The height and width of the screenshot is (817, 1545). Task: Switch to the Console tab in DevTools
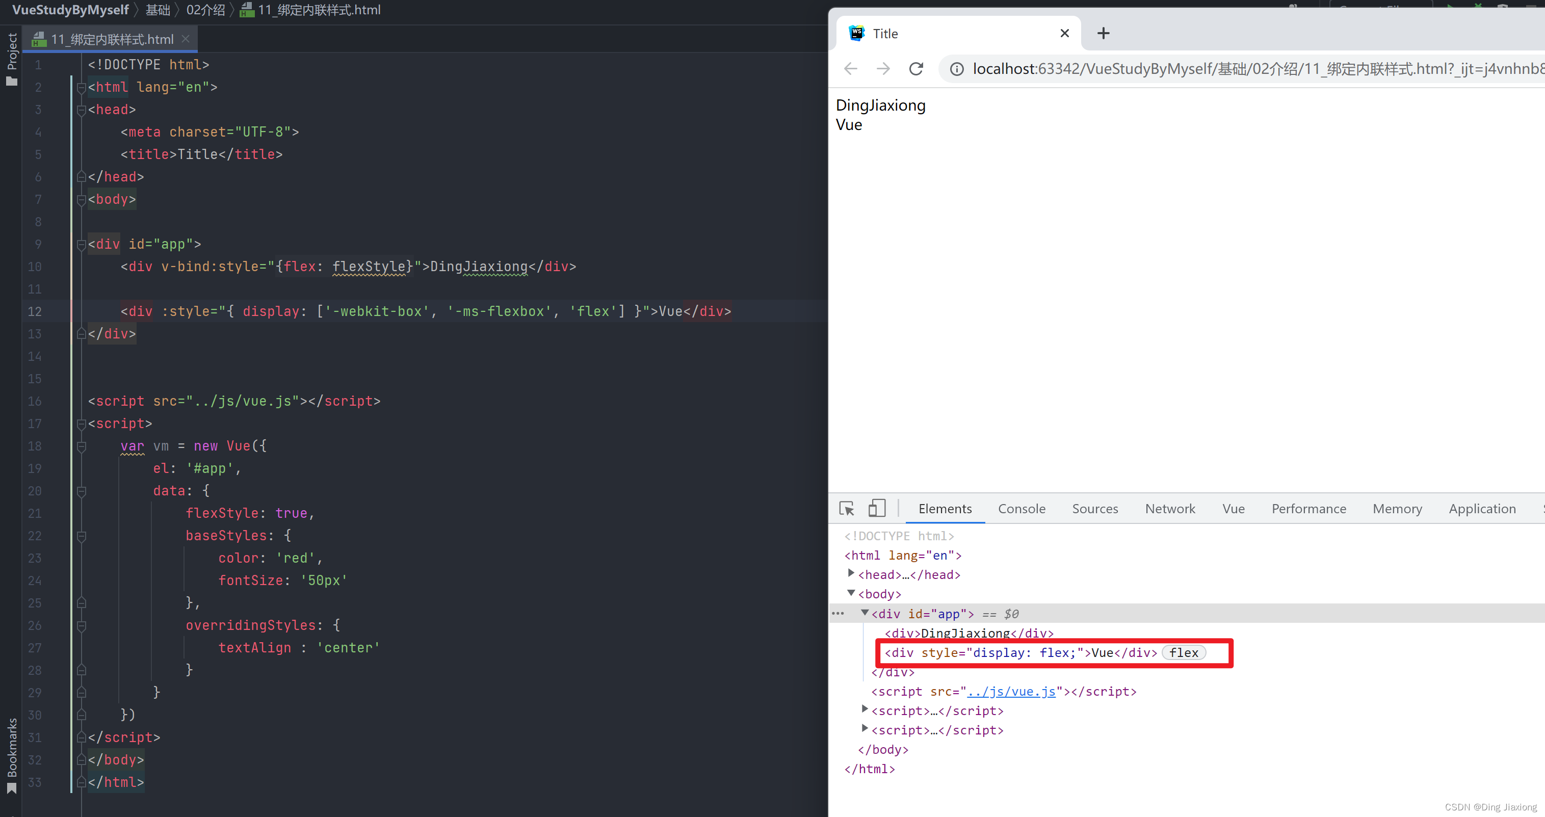[x=1022, y=509]
